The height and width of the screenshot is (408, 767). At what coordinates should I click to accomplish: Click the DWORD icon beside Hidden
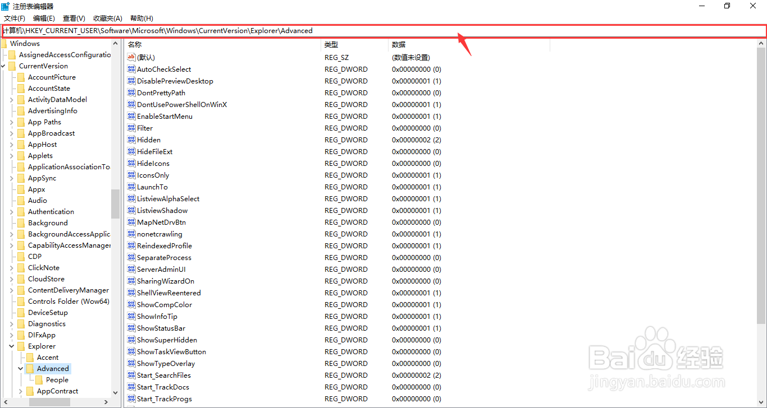pos(131,140)
